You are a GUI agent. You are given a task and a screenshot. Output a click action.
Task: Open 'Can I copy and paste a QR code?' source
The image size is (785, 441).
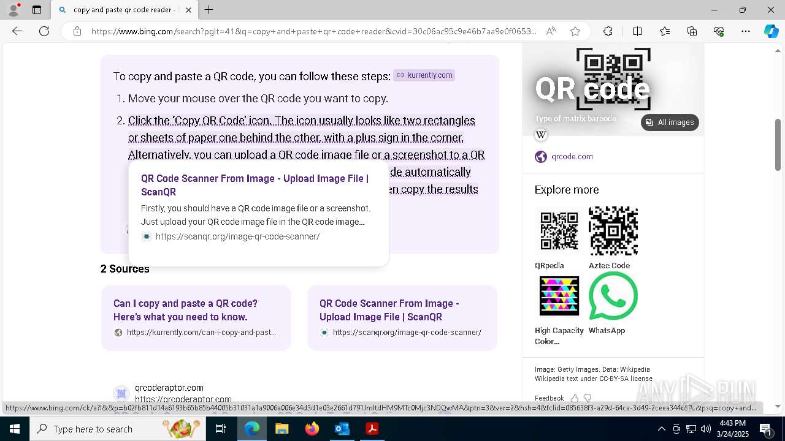[x=196, y=317]
